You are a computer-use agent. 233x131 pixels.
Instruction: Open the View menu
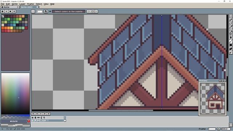point(46,4)
